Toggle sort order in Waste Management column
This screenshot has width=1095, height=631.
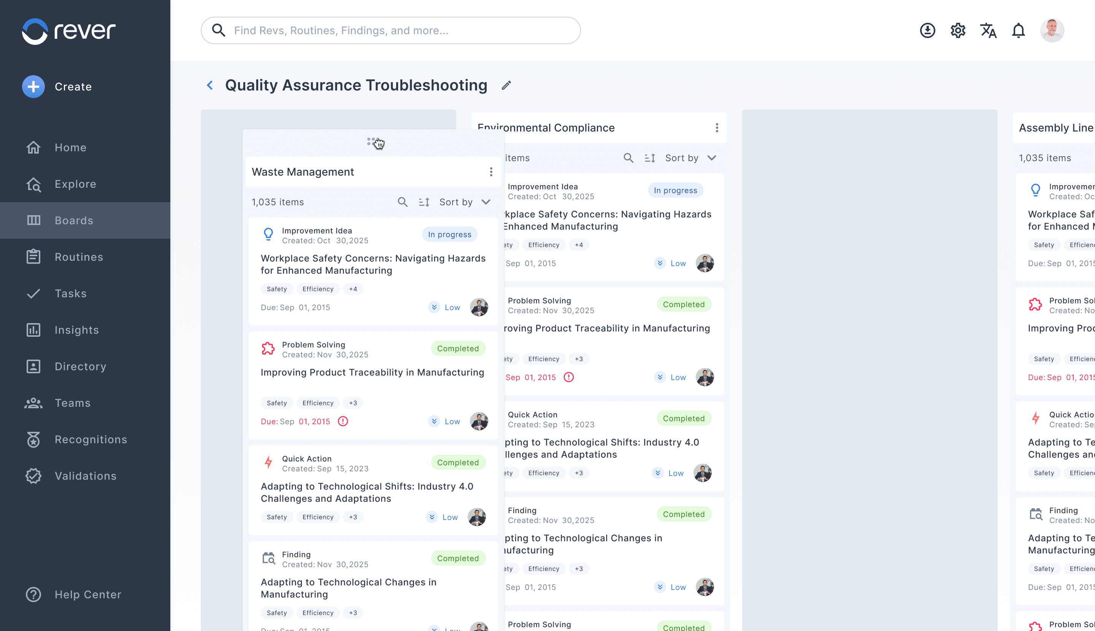click(424, 202)
